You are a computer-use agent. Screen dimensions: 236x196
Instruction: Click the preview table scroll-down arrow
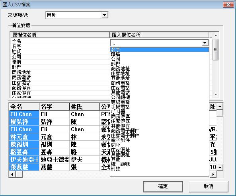point(220,167)
